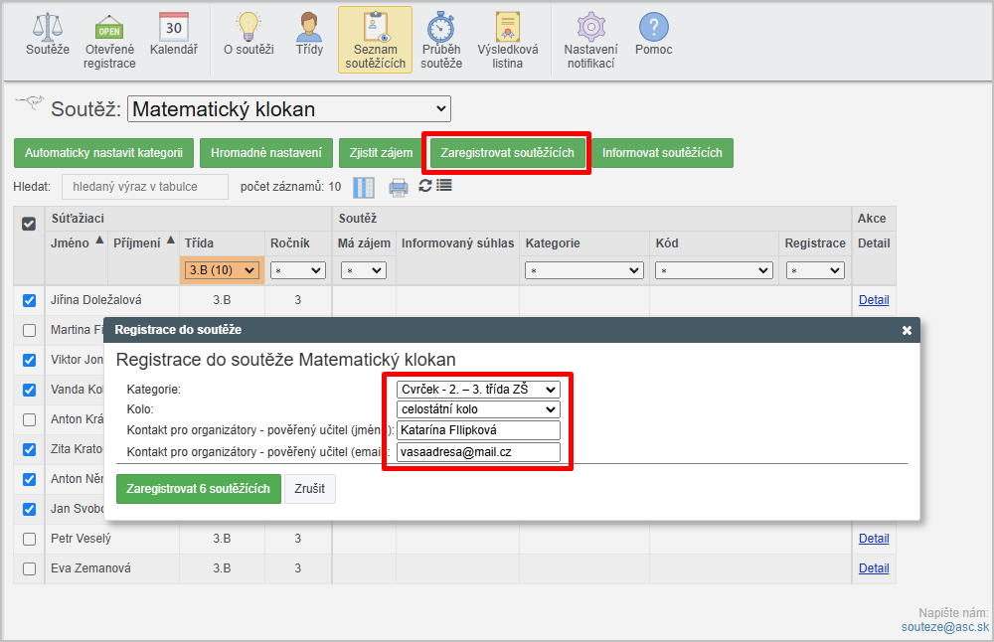The height and width of the screenshot is (642, 994).
Task: Open the Má zájem filter dropdown
Action: point(364,270)
